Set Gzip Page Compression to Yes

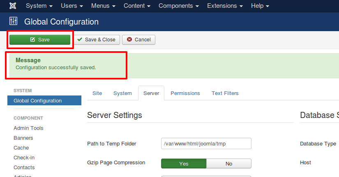click(x=184, y=163)
